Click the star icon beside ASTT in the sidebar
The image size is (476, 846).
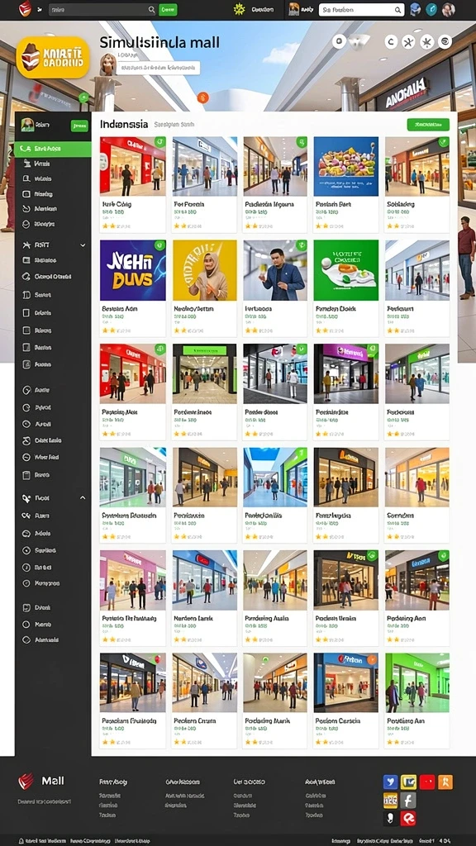(25, 245)
